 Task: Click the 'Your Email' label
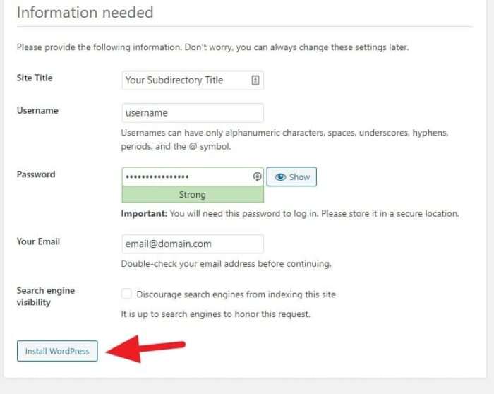coord(38,241)
